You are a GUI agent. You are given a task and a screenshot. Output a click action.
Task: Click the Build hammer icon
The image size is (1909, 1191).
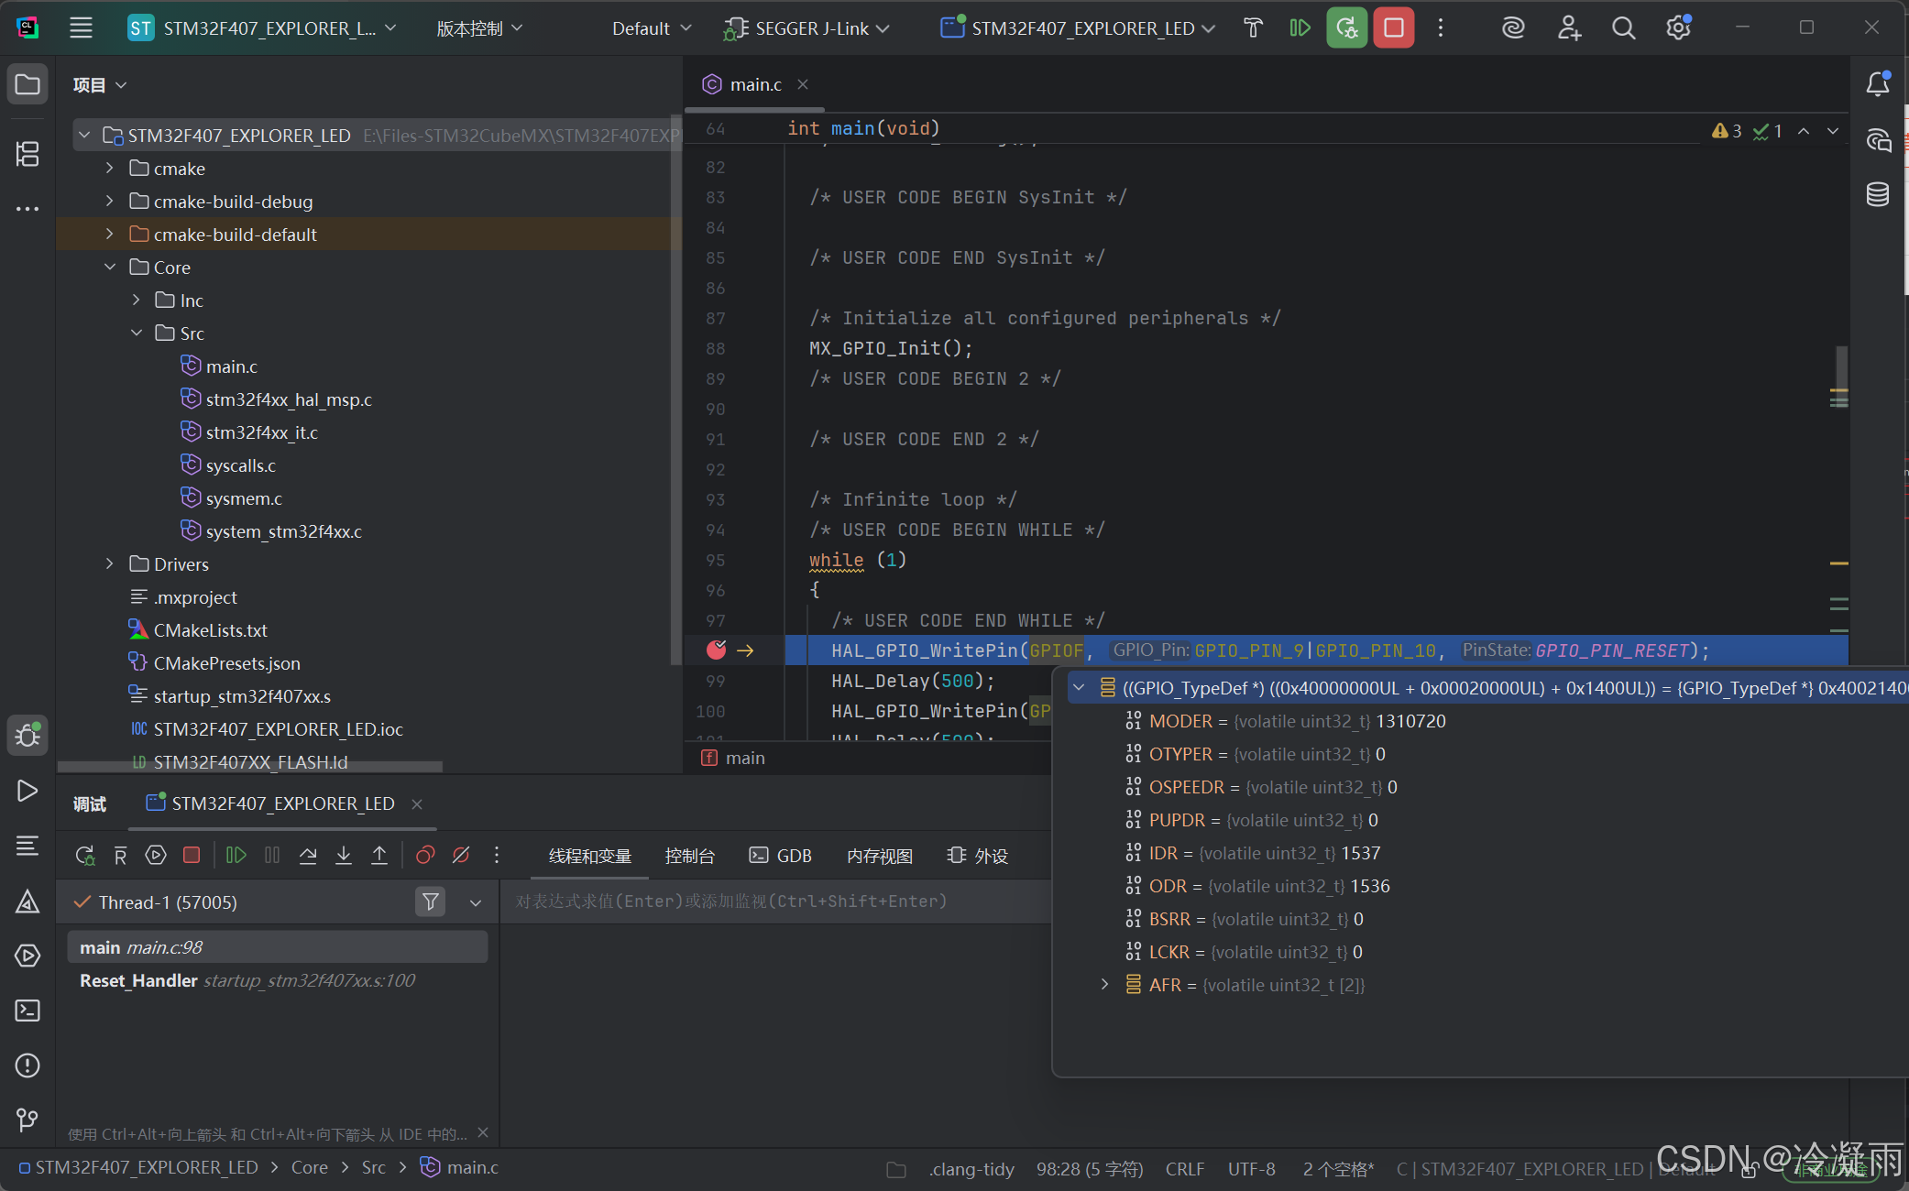[1253, 28]
